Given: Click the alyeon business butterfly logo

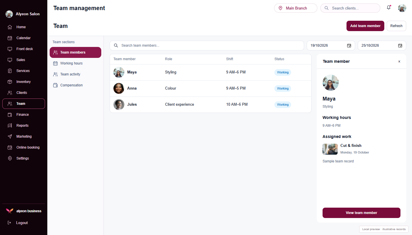Looking at the screenshot, I should click(x=10, y=211).
